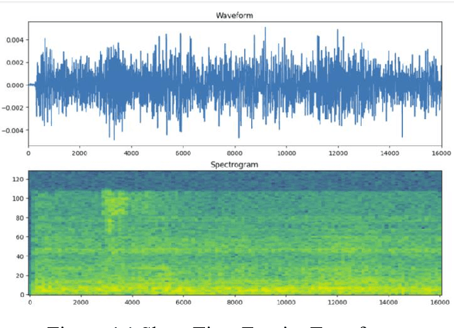
Task: Click the "Waveform" plot title
Action: point(234,16)
